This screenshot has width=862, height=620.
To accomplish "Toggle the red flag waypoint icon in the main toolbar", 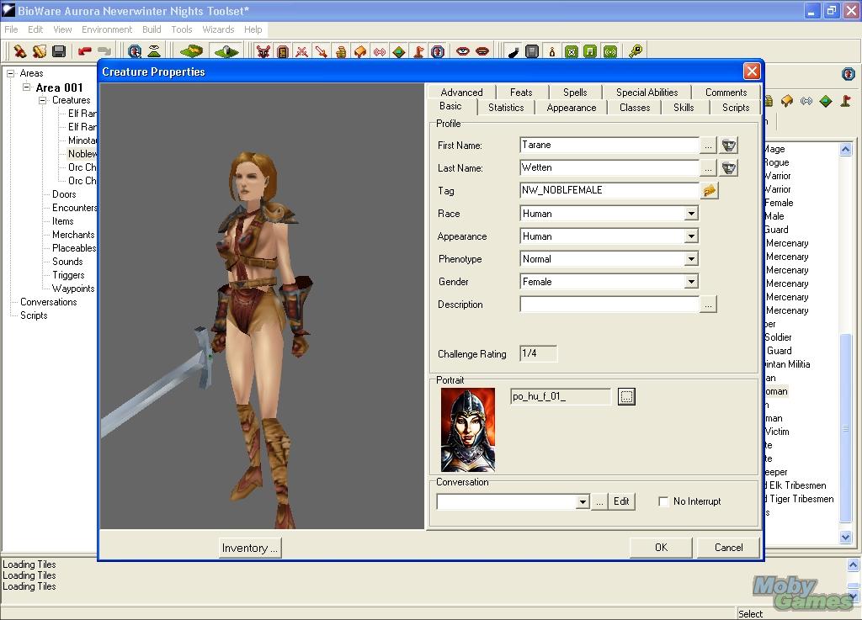I will coord(418,51).
